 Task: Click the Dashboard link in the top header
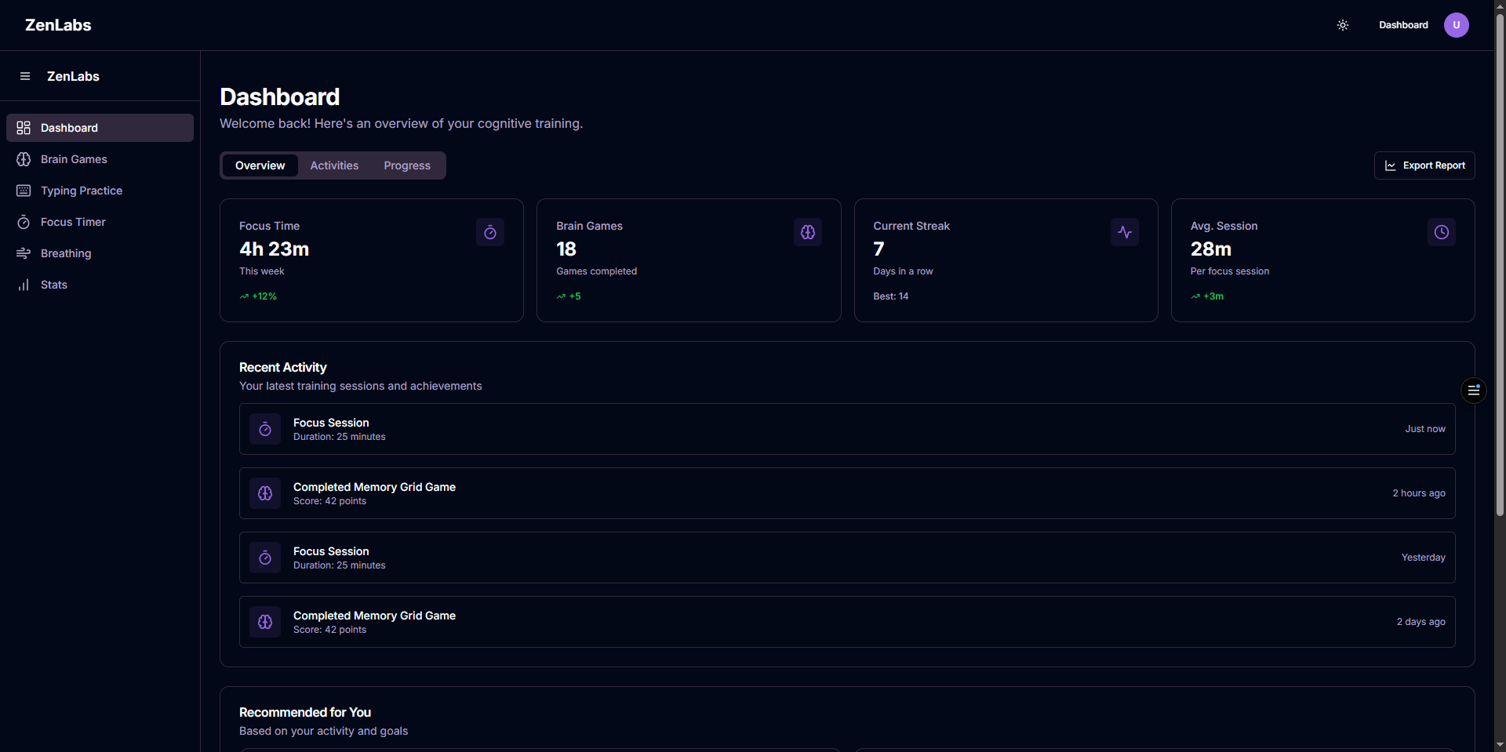(1403, 25)
